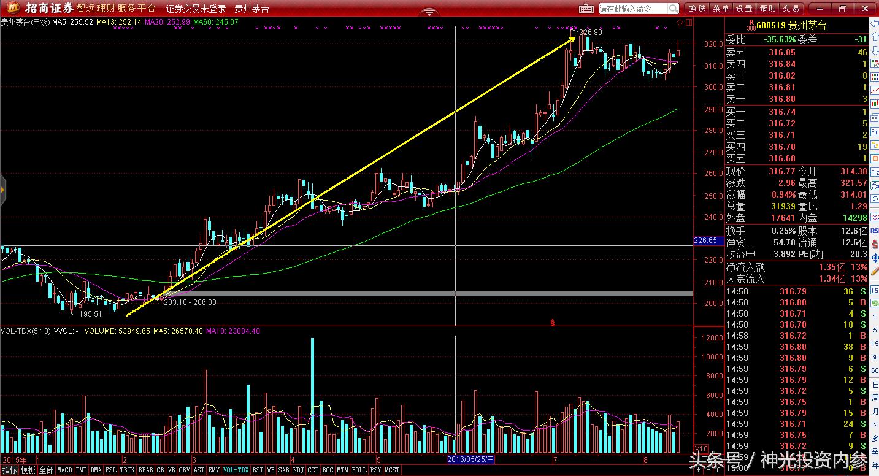The width and height of the screenshot is (879, 476).
Task: Click the 交易 trade button
Action: (x=791, y=9)
